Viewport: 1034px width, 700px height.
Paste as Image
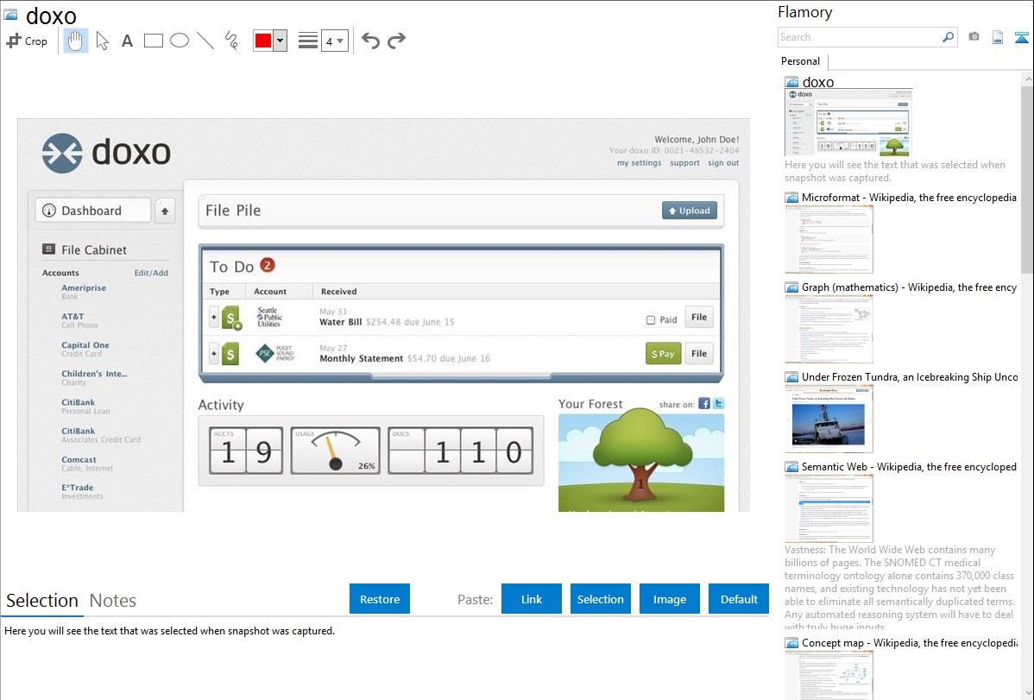[669, 599]
